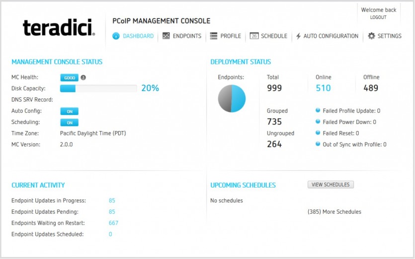Click the LOGOUT link
Image resolution: width=415 pixels, height=259 pixels.
tap(378, 17)
